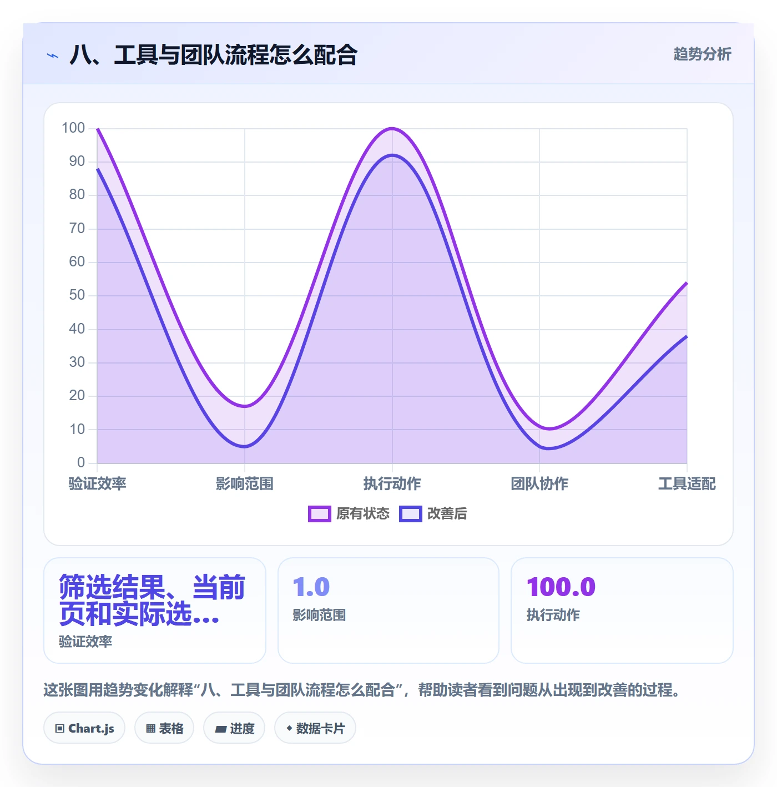This screenshot has width=777, height=787.
Task: Click the diamond icon on the 数据卡片 tag
Action: (x=289, y=728)
